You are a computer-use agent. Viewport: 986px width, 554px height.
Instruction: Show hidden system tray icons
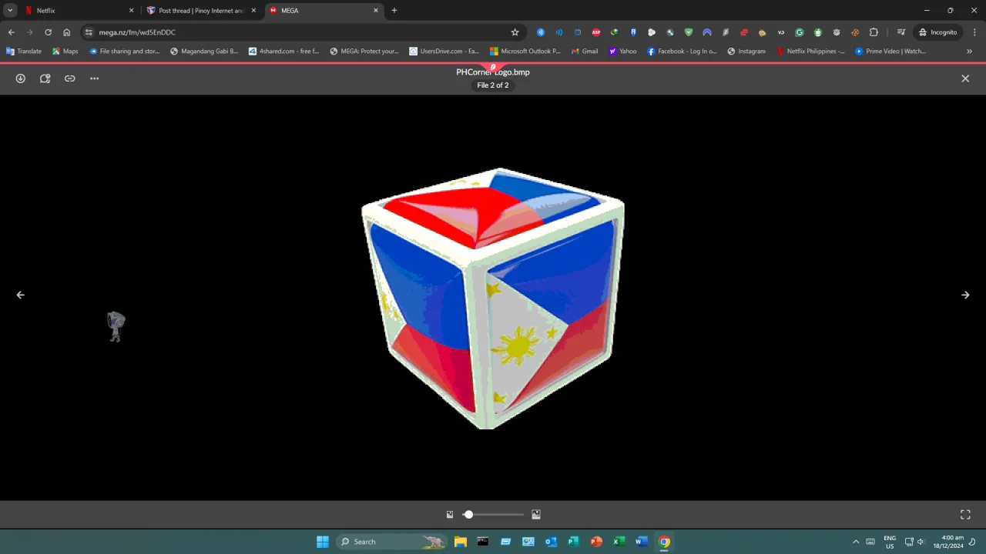(x=856, y=542)
